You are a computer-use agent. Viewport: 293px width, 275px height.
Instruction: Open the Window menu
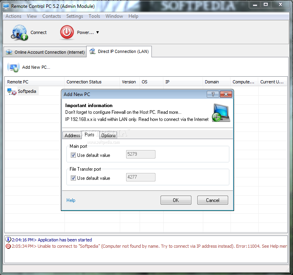coord(114,16)
